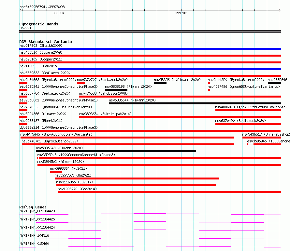
Task: Click the black bar under nsv5835643
Action: click(x=116, y=151)
